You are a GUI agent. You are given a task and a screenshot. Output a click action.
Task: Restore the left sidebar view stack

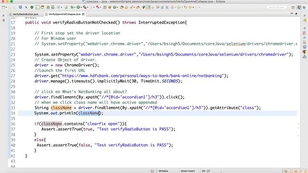[x=3, y=15]
